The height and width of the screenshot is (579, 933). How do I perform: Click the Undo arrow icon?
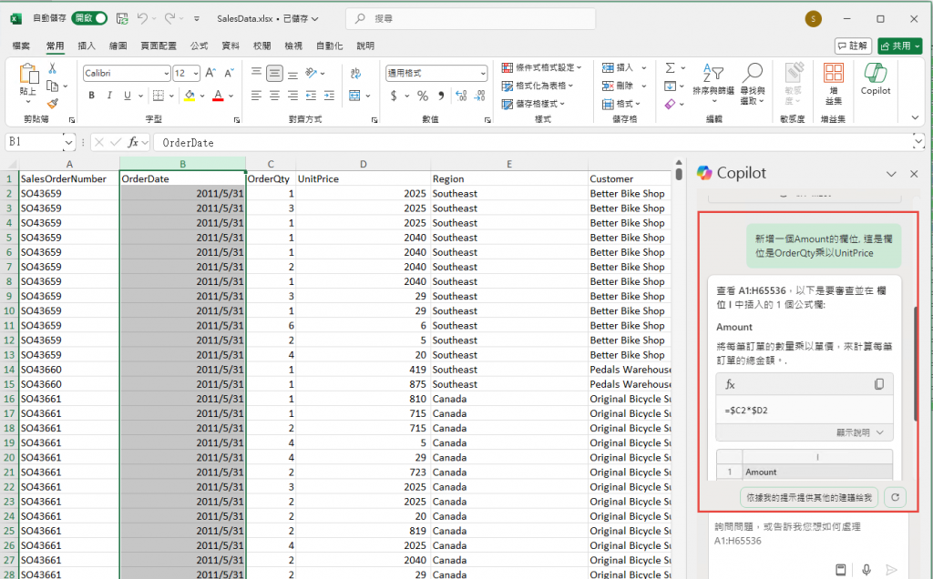coord(142,18)
